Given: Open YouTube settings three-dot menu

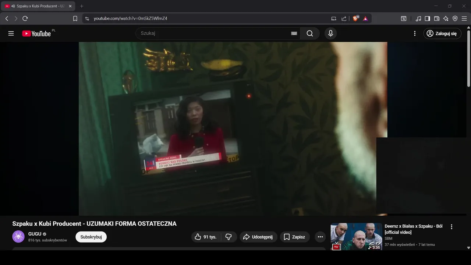Looking at the screenshot, I should pyautogui.click(x=415, y=33).
